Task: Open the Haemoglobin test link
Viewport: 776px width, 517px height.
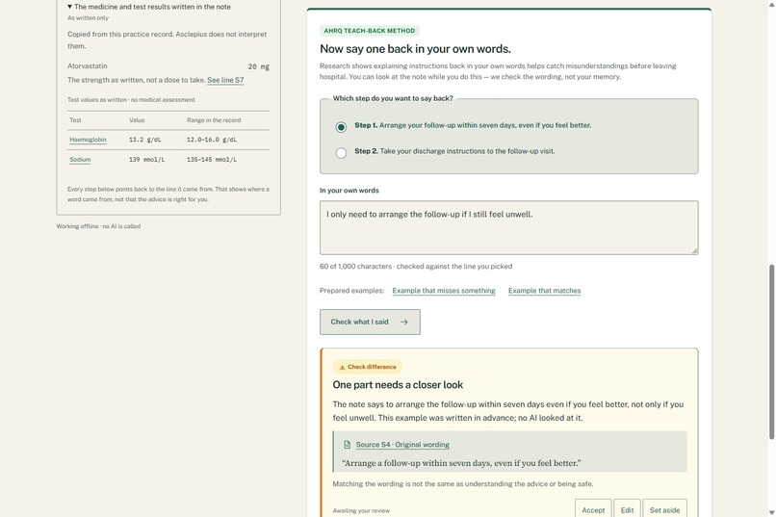Action: coord(88,140)
